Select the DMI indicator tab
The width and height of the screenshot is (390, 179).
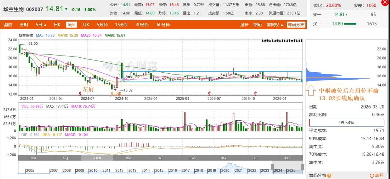[160, 158]
